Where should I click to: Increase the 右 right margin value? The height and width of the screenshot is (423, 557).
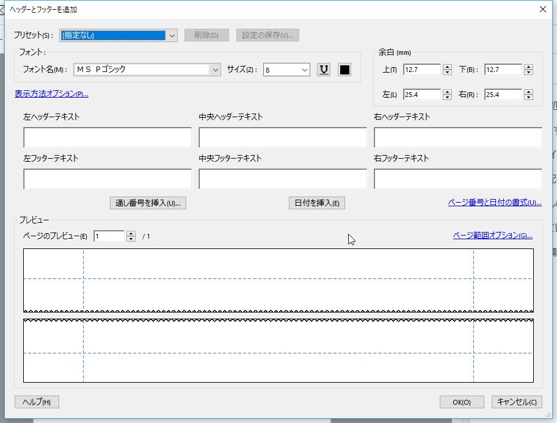(528, 92)
